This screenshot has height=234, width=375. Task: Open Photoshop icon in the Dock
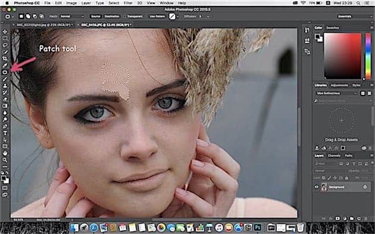click(x=258, y=227)
